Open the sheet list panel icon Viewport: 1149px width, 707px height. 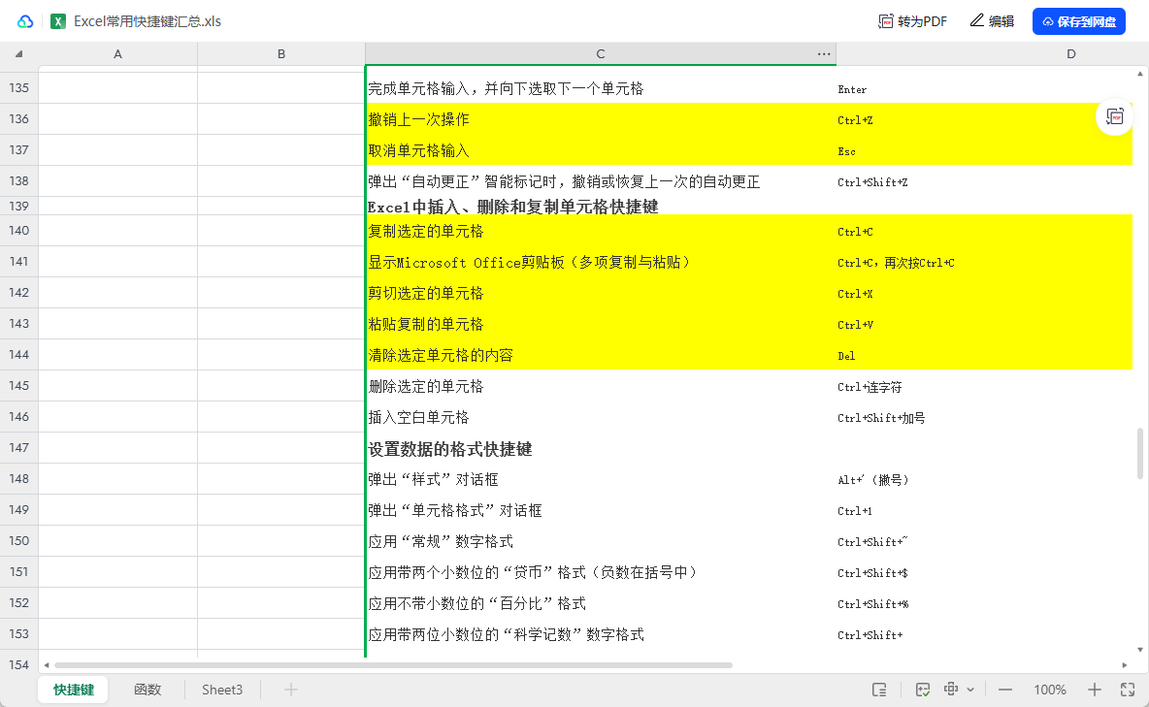point(879,690)
